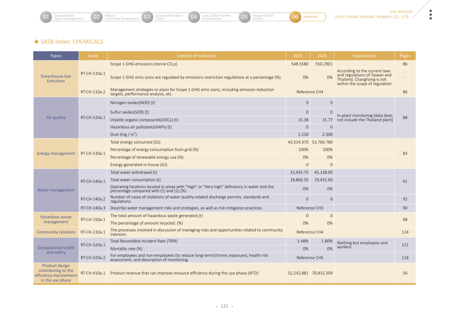Select the 2024 Scope 1 value 550.2901

(324, 64)
